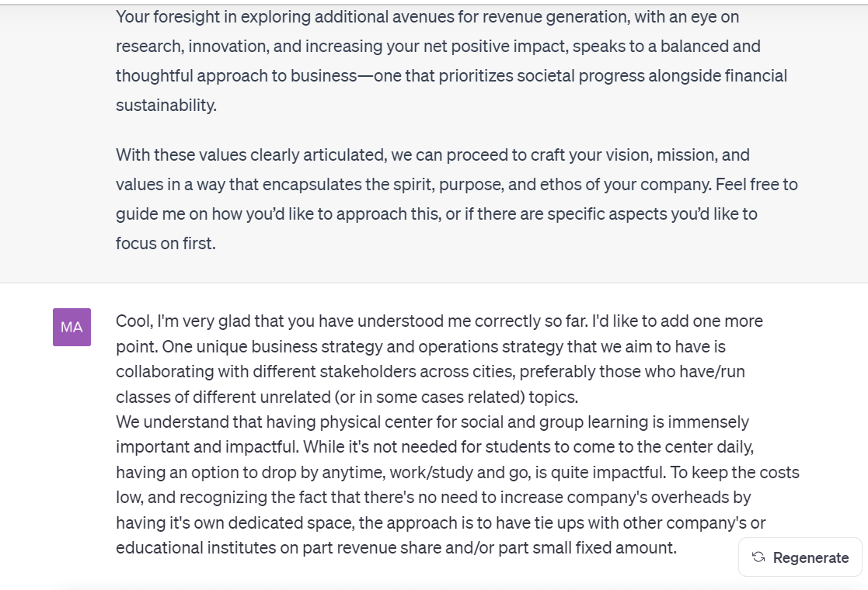Screen dimensions: 868x590
Task: Click the line starting "classes of different unrelated"
Action: [x=347, y=397]
